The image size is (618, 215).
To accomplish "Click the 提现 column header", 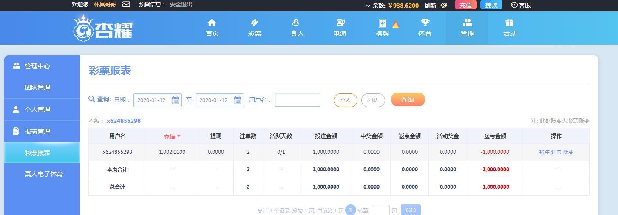I will [x=216, y=136].
